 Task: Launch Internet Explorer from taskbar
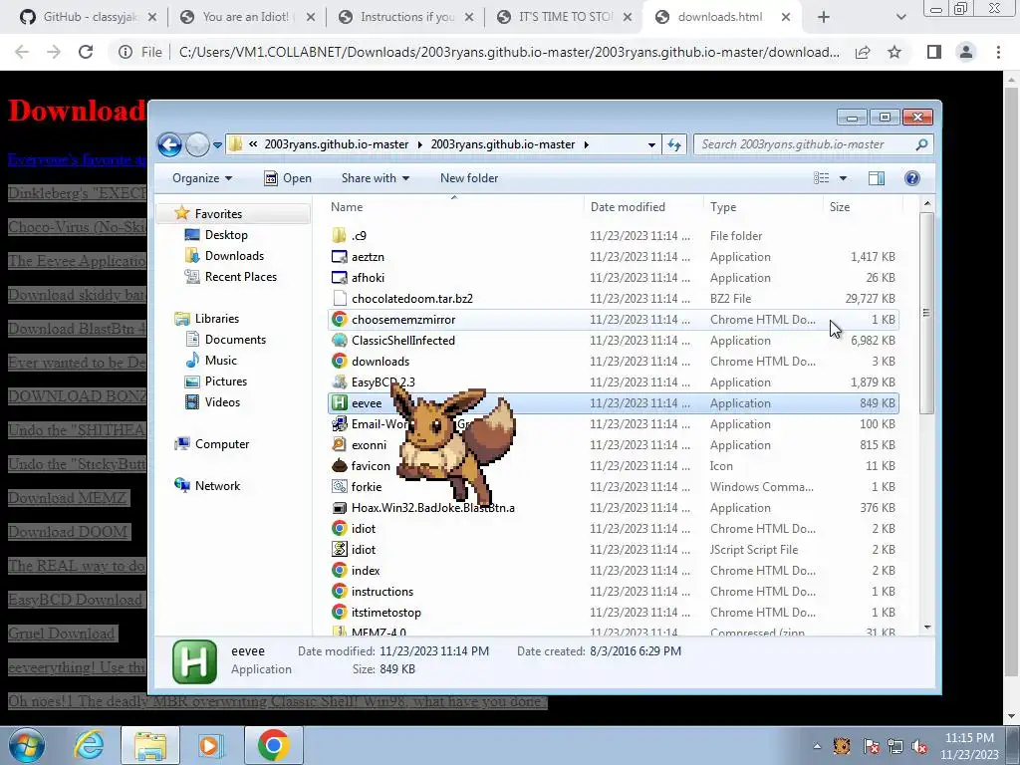tap(89, 745)
